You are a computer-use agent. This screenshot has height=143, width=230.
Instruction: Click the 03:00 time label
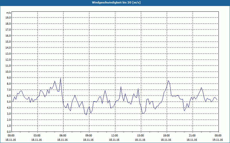[37, 136]
